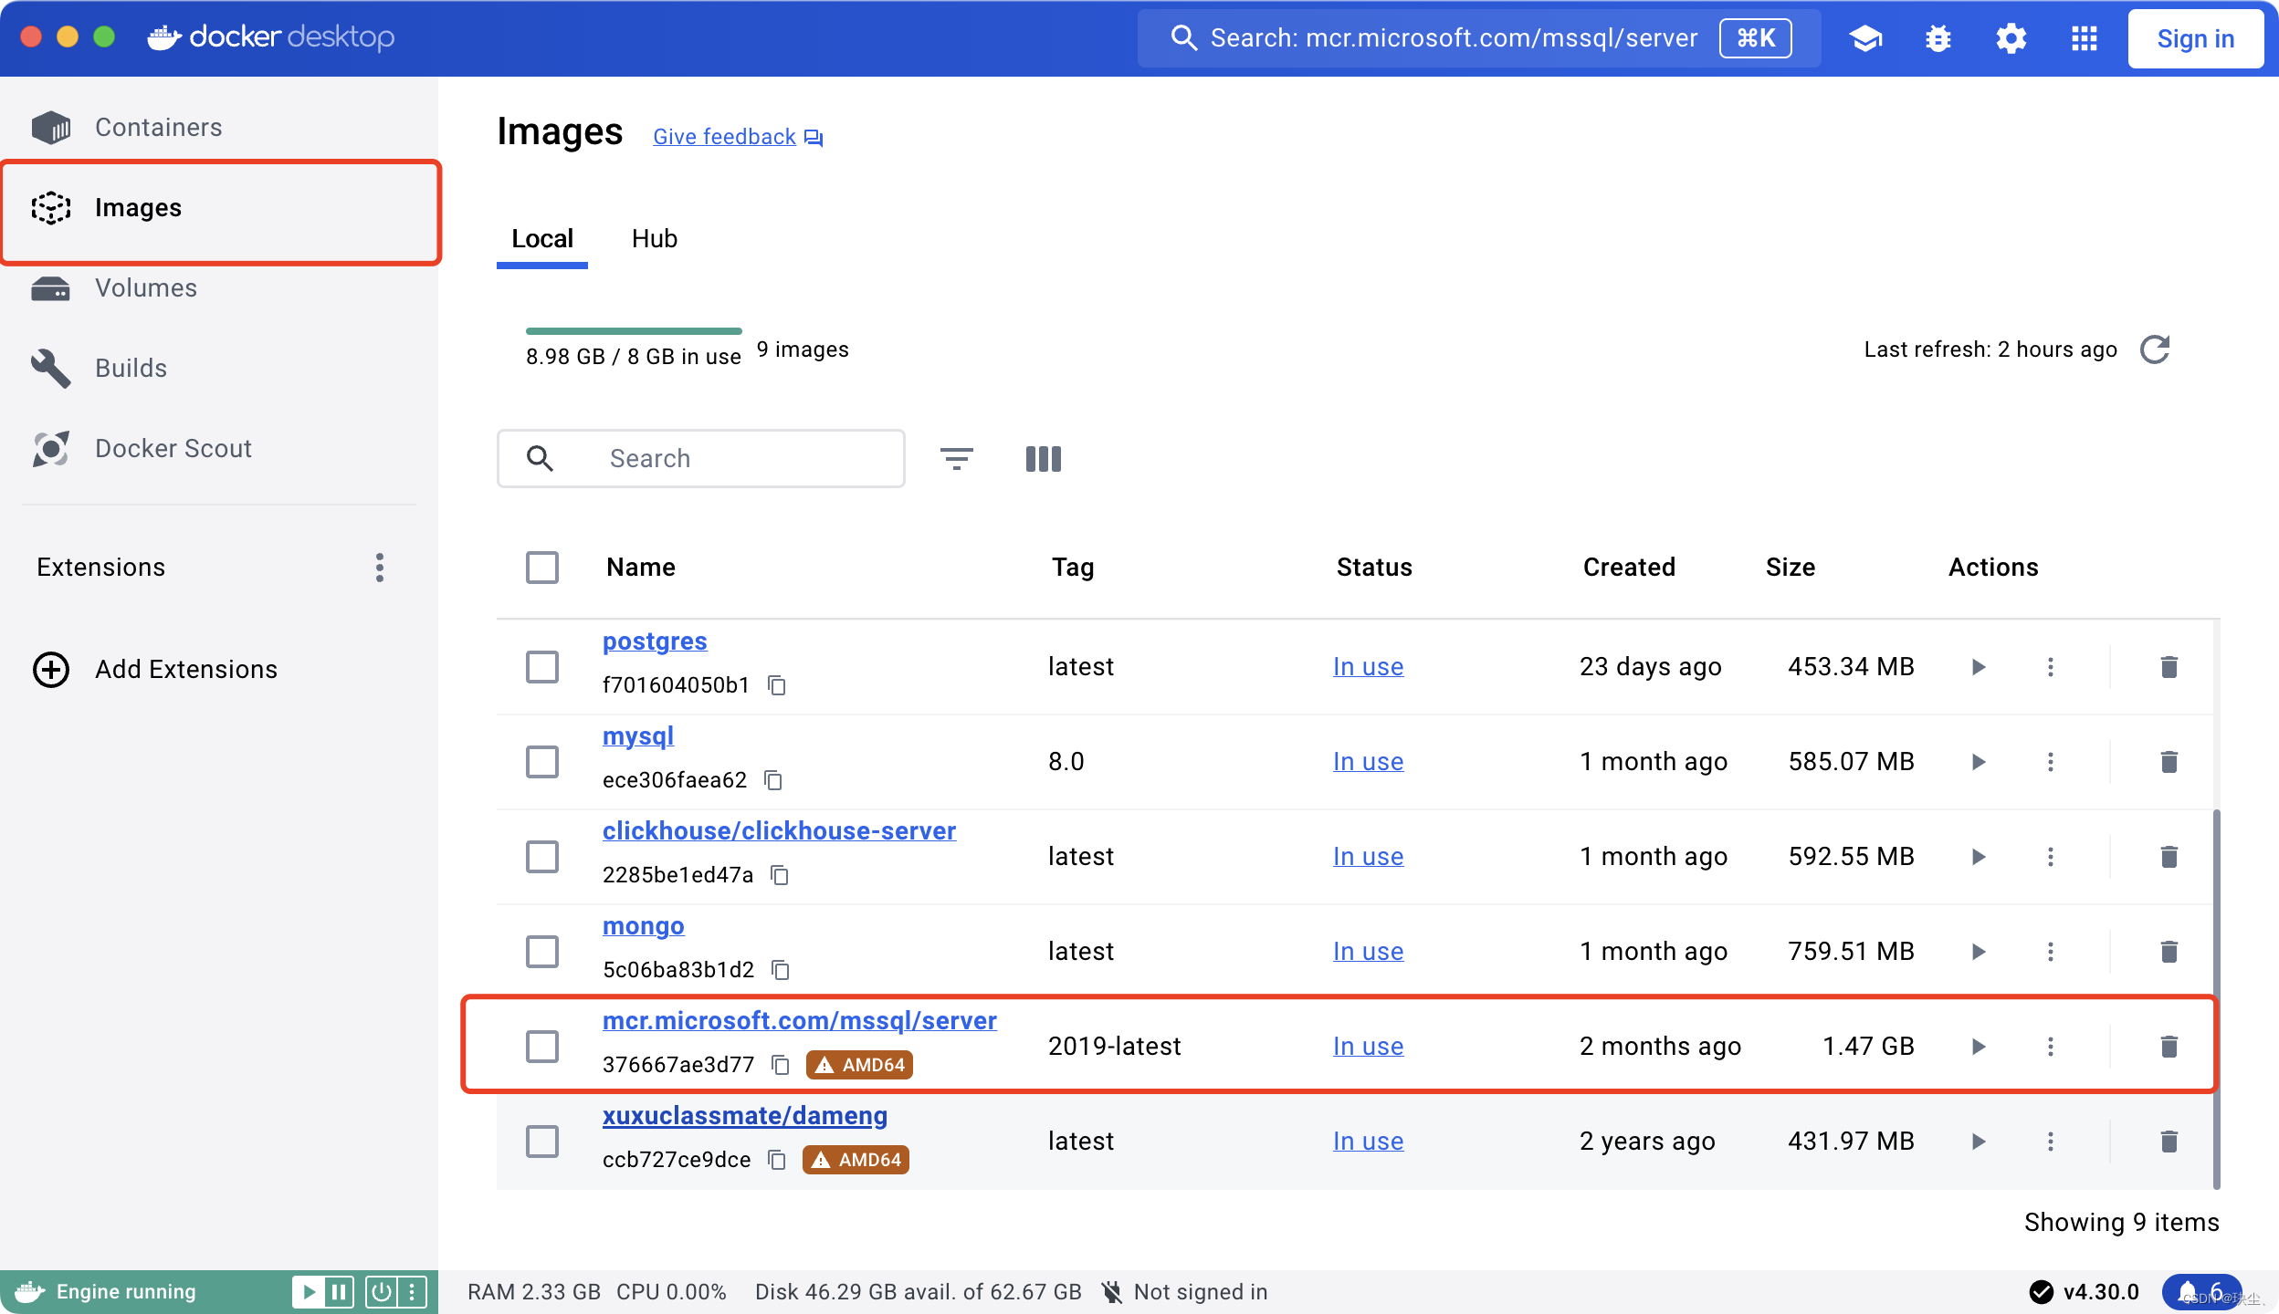Screen dimensions: 2279x1314
Task: Open the postgres image link
Action: (x=655, y=641)
